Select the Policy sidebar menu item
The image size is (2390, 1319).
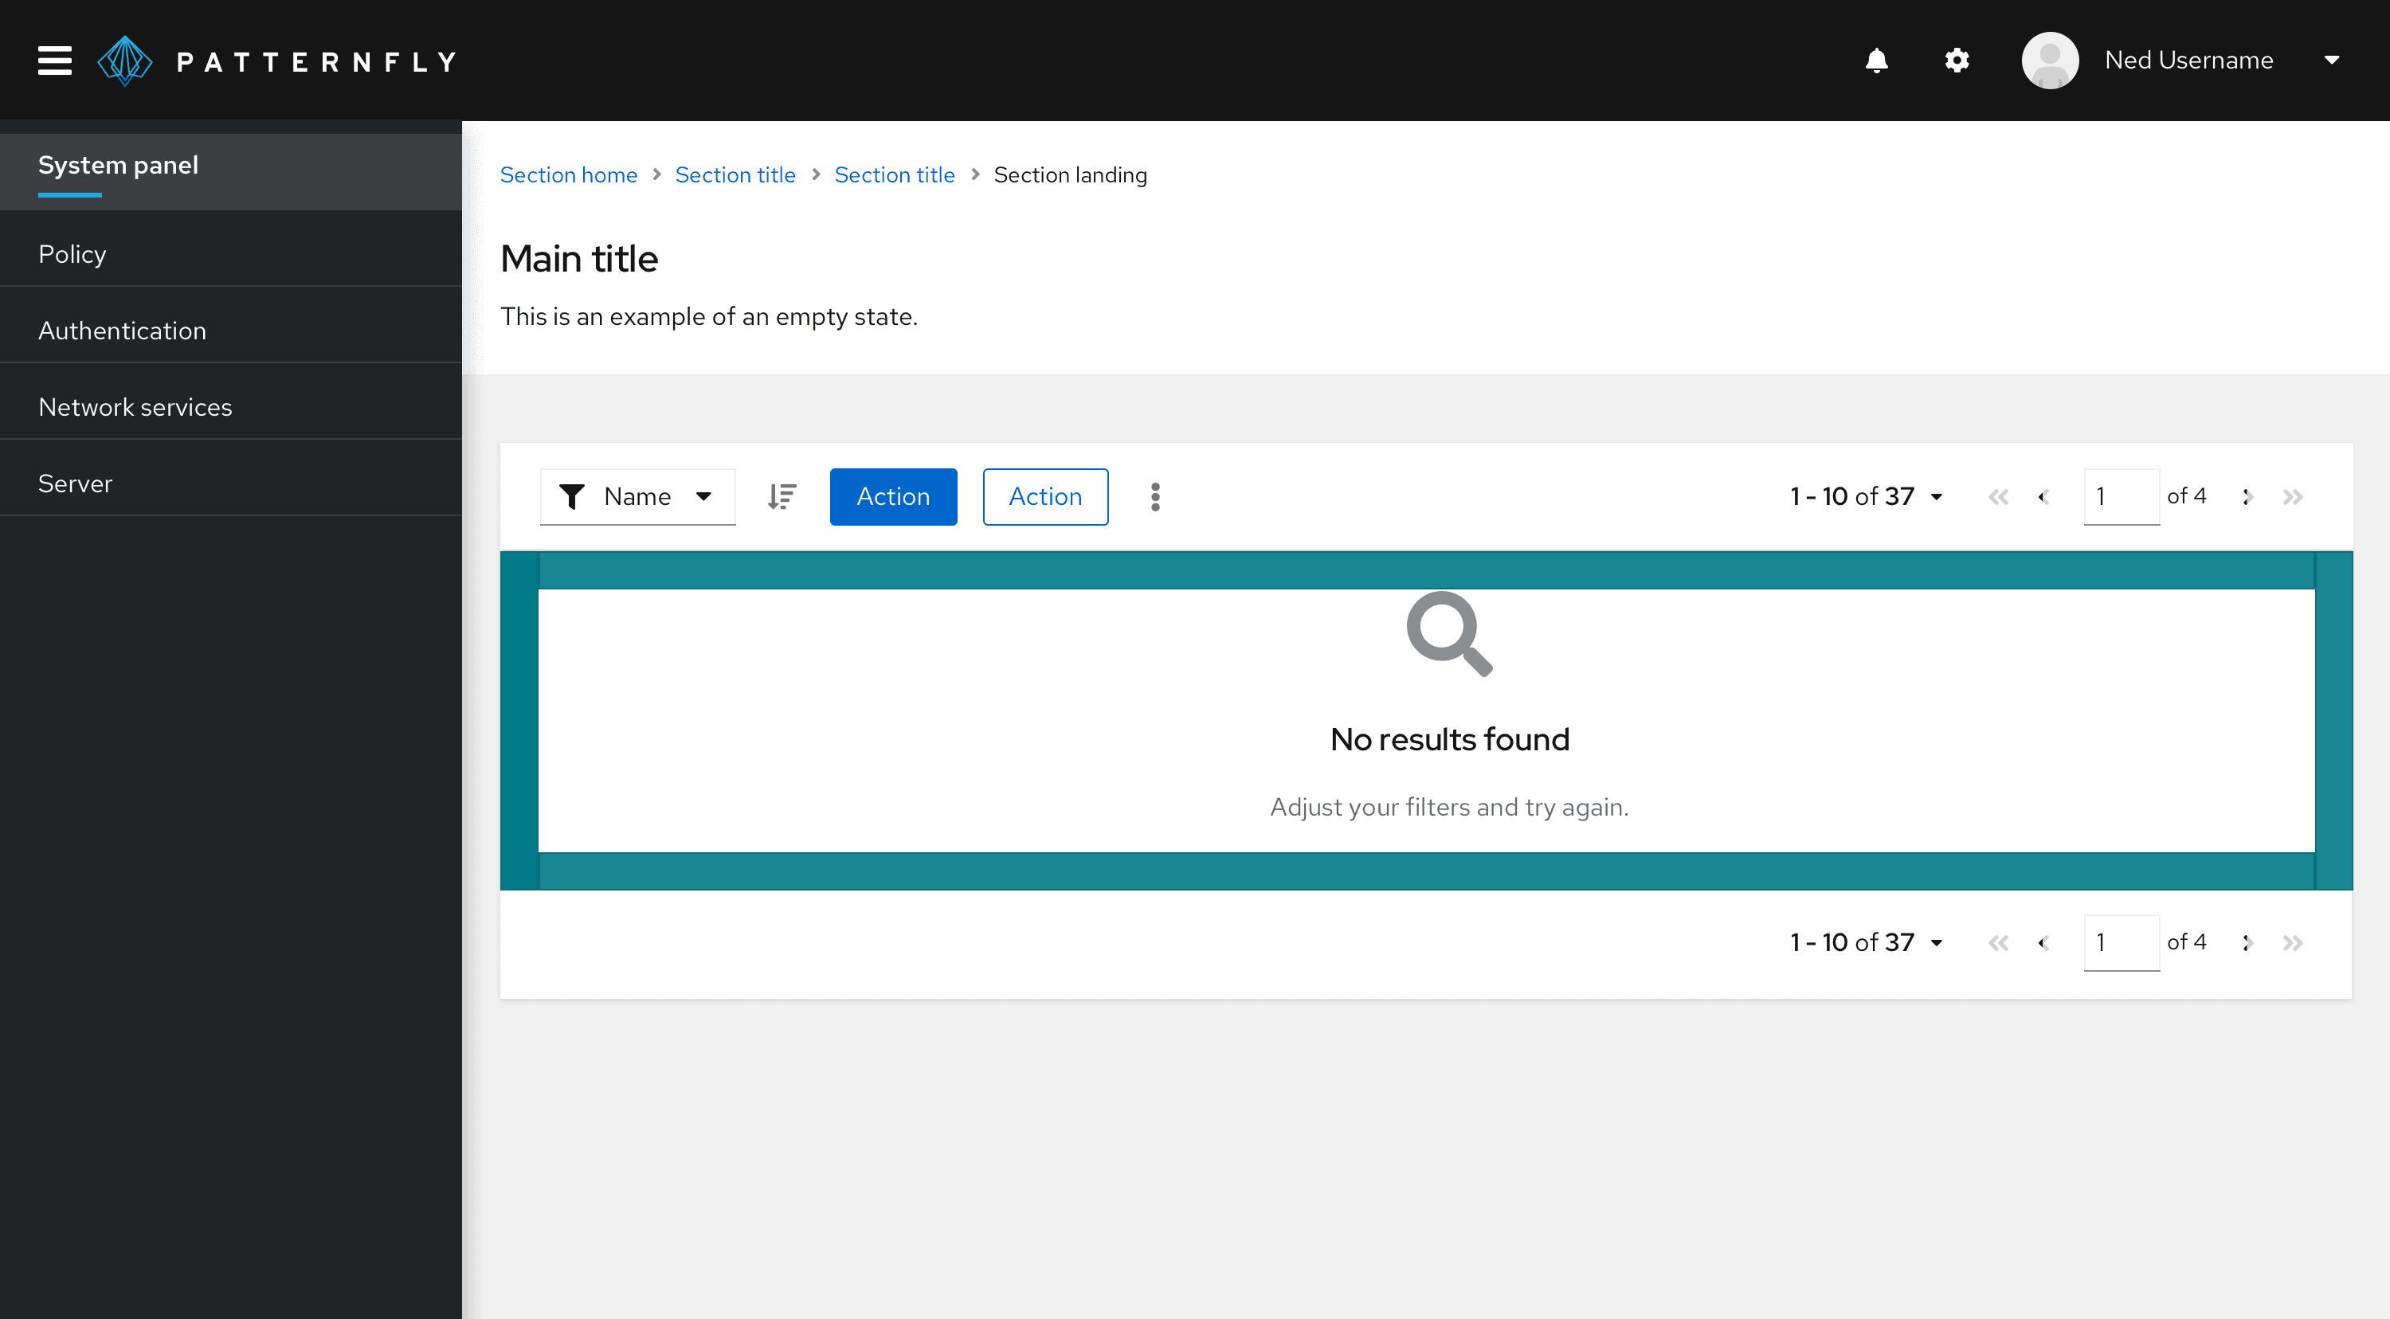point(231,253)
